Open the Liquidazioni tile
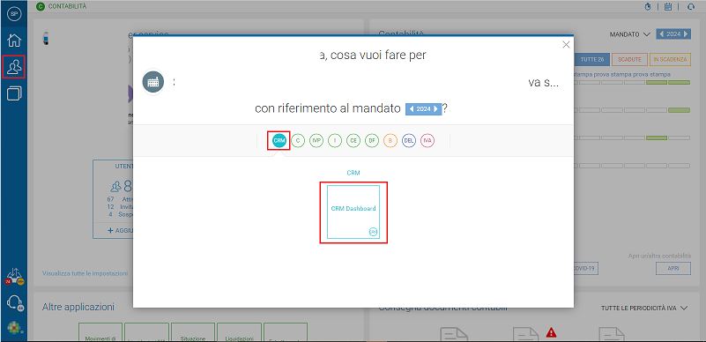Screen dimensions: 706x342 (x=240, y=332)
